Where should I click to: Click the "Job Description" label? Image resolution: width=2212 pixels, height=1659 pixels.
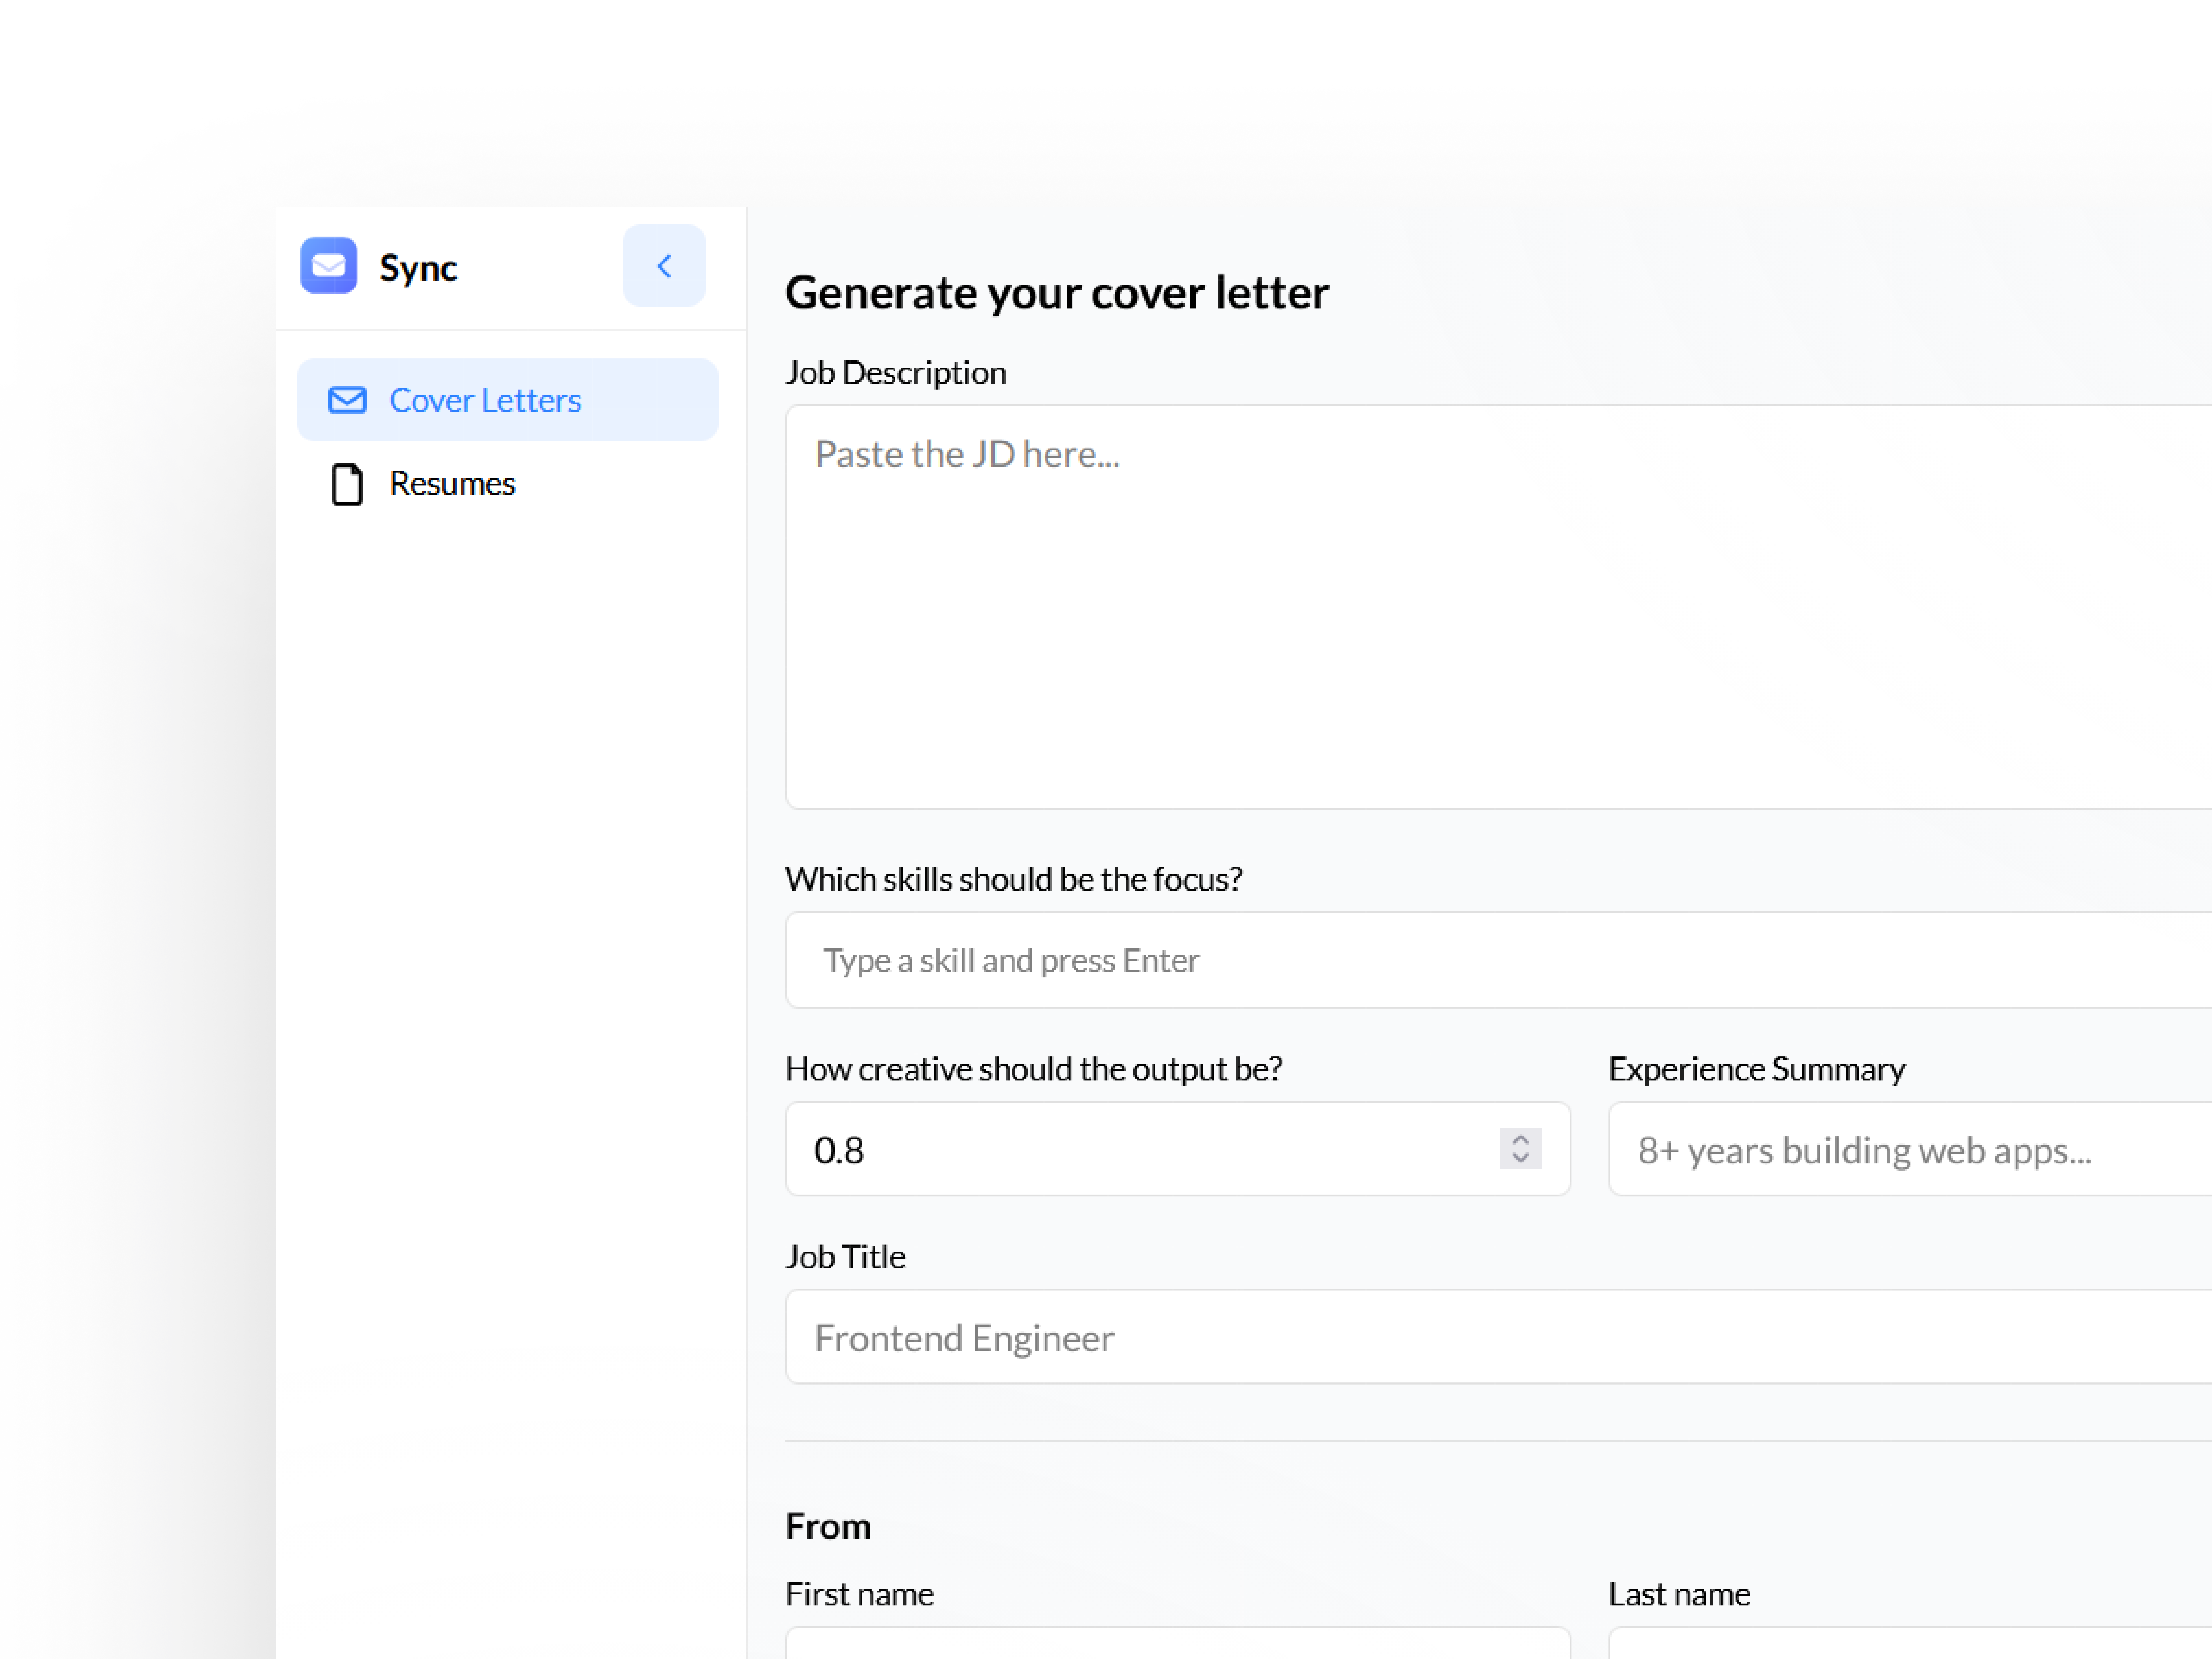pos(896,373)
